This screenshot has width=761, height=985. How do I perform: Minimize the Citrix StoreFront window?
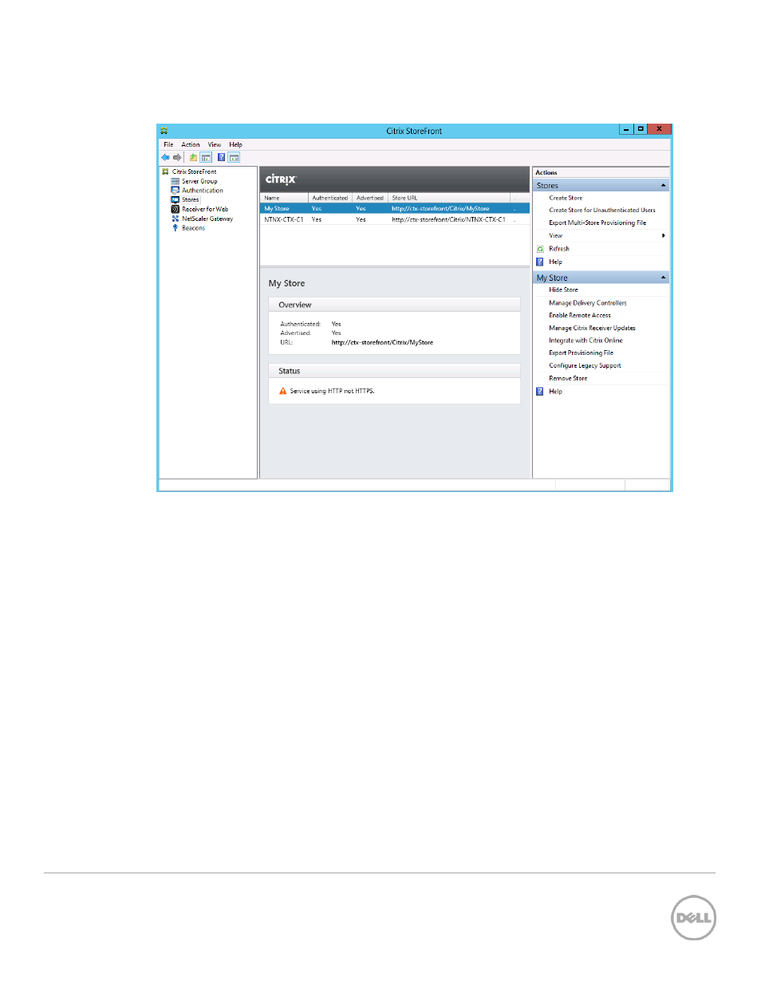click(x=626, y=129)
